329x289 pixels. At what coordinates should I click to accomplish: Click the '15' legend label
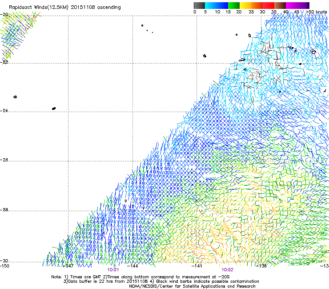click(228, 12)
